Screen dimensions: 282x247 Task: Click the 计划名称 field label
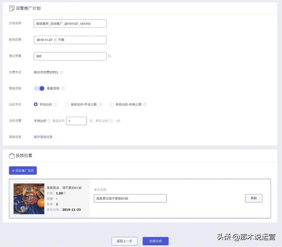click(x=15, y=23)
